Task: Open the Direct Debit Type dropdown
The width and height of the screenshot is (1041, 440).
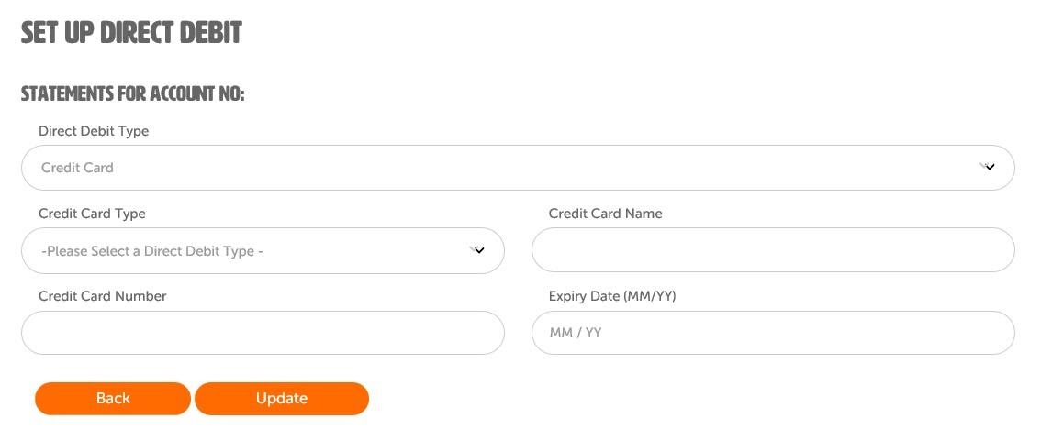Action: (x=518, y=168)
